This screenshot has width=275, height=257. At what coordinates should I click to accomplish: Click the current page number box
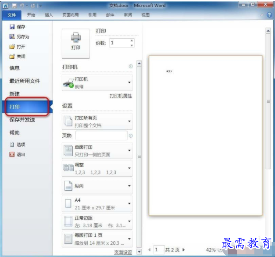click(x=159, y=250)
